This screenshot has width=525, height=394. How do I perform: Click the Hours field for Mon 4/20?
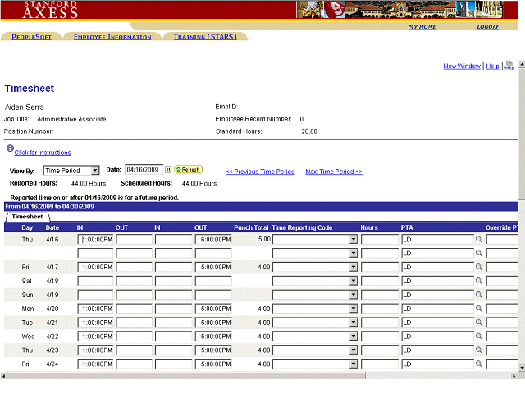379,309
